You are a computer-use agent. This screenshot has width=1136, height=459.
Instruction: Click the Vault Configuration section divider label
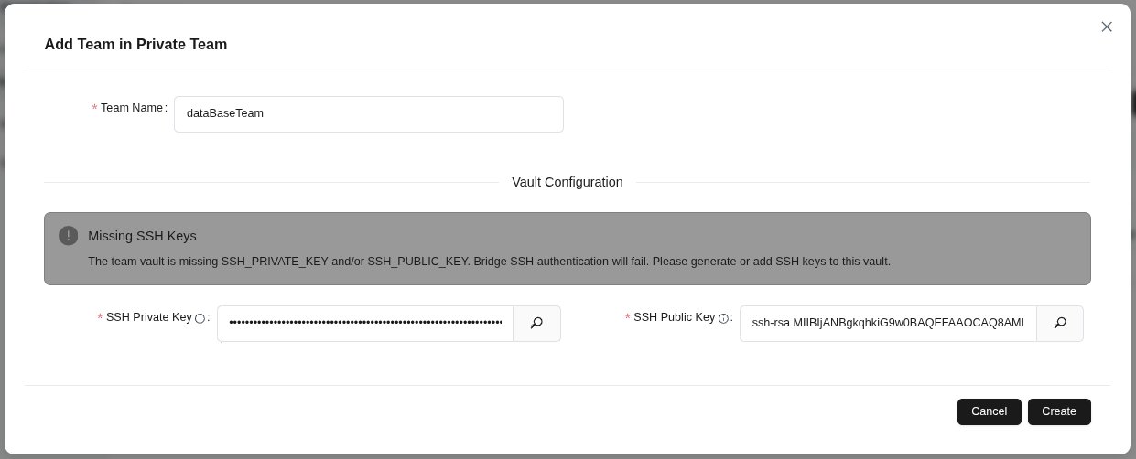567,182
